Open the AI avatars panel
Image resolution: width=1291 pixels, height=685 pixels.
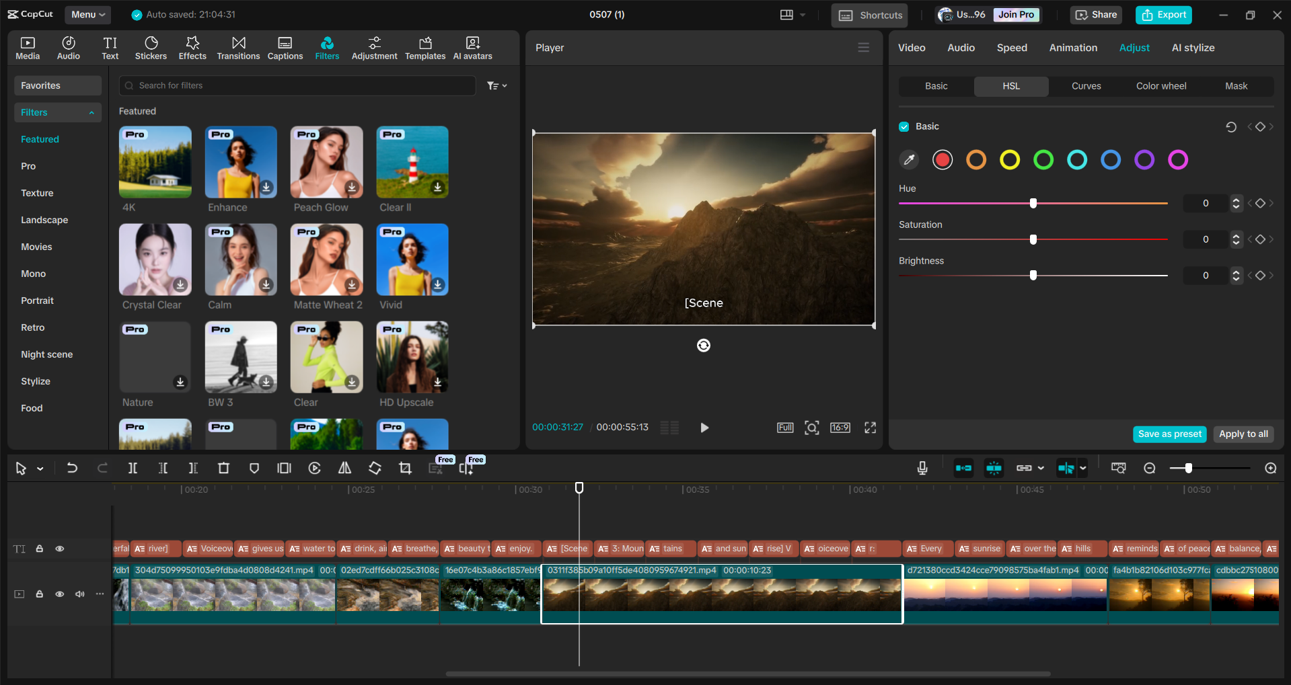[x=472, y=47]
